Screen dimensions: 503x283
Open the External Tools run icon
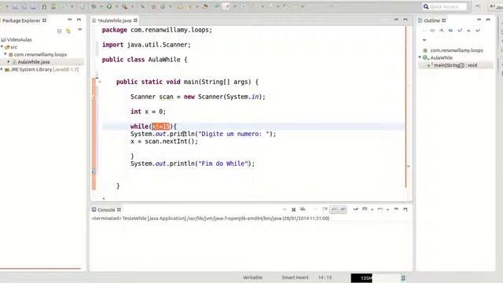(125, 6)
